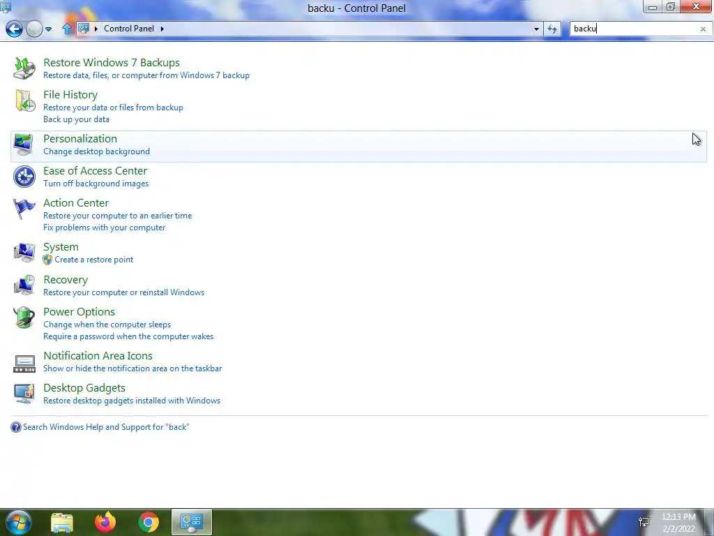
Task: Open Restore data, files, or computer link
Action: tap(146, 75)
